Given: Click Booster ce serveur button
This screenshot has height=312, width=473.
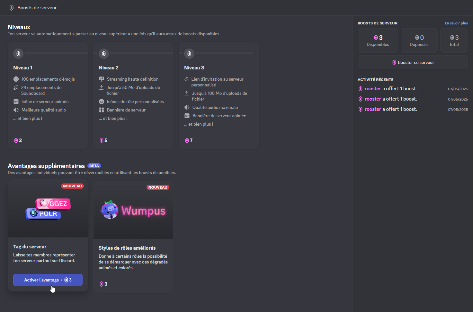Looking at the screenshot, I should (413, 62).
